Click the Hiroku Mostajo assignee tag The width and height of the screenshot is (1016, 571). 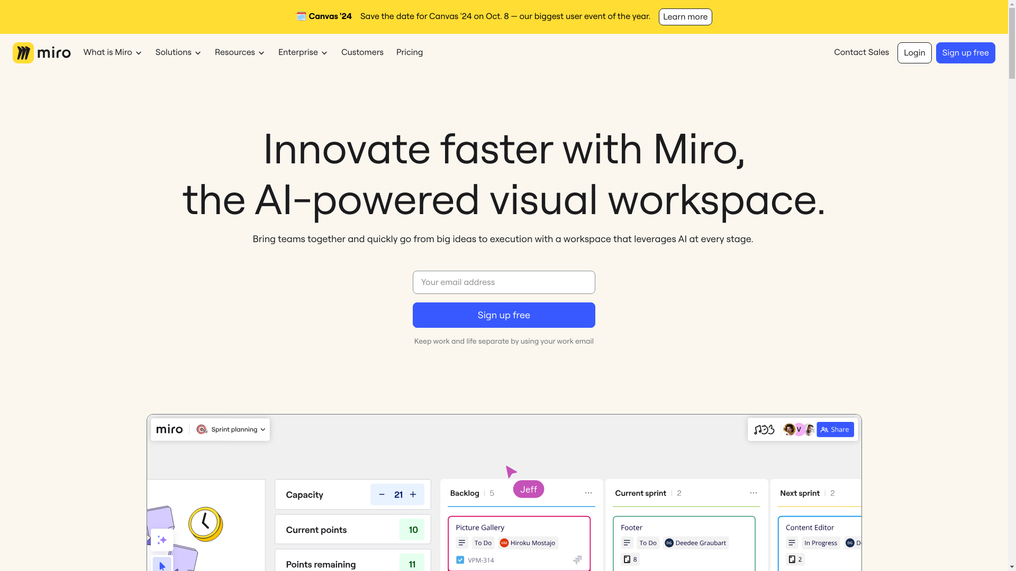tap(528, 543)
